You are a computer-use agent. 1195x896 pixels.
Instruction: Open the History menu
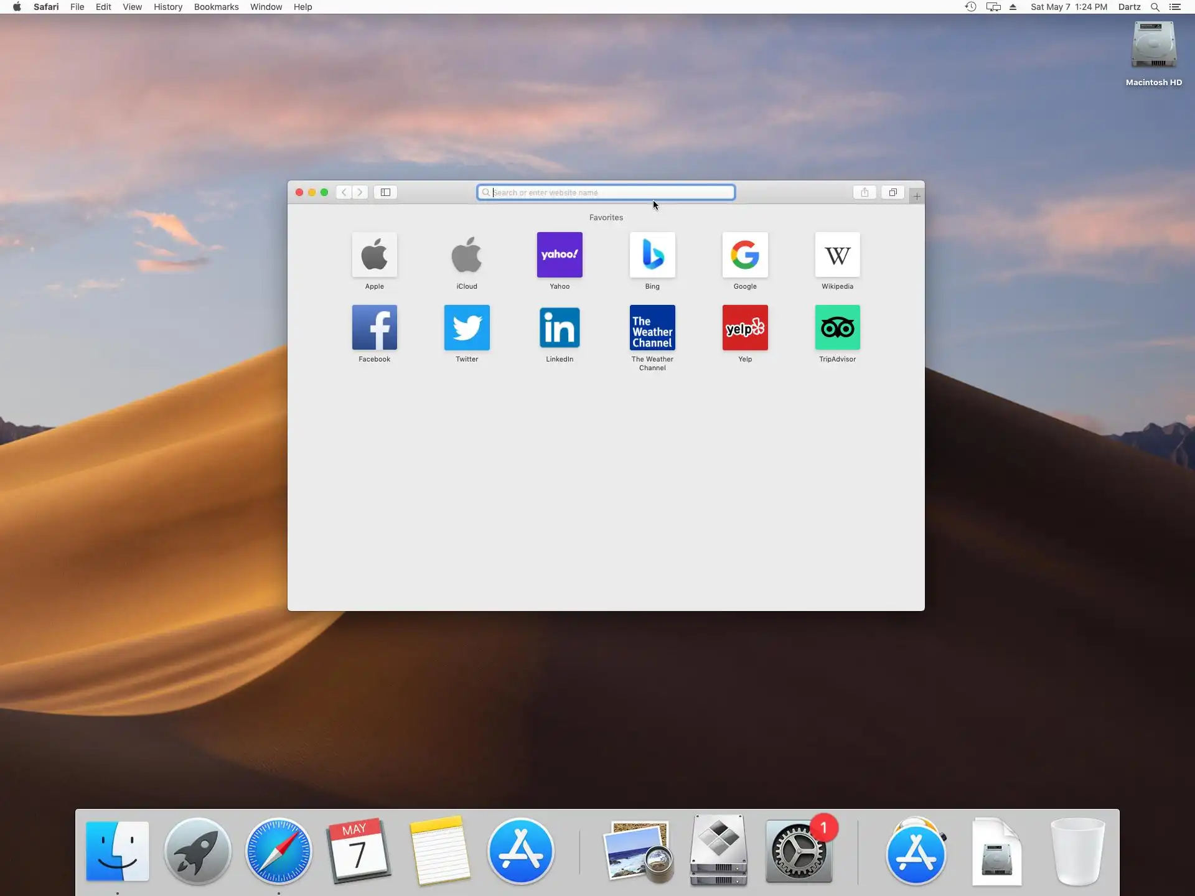click(x=168, y=7)
